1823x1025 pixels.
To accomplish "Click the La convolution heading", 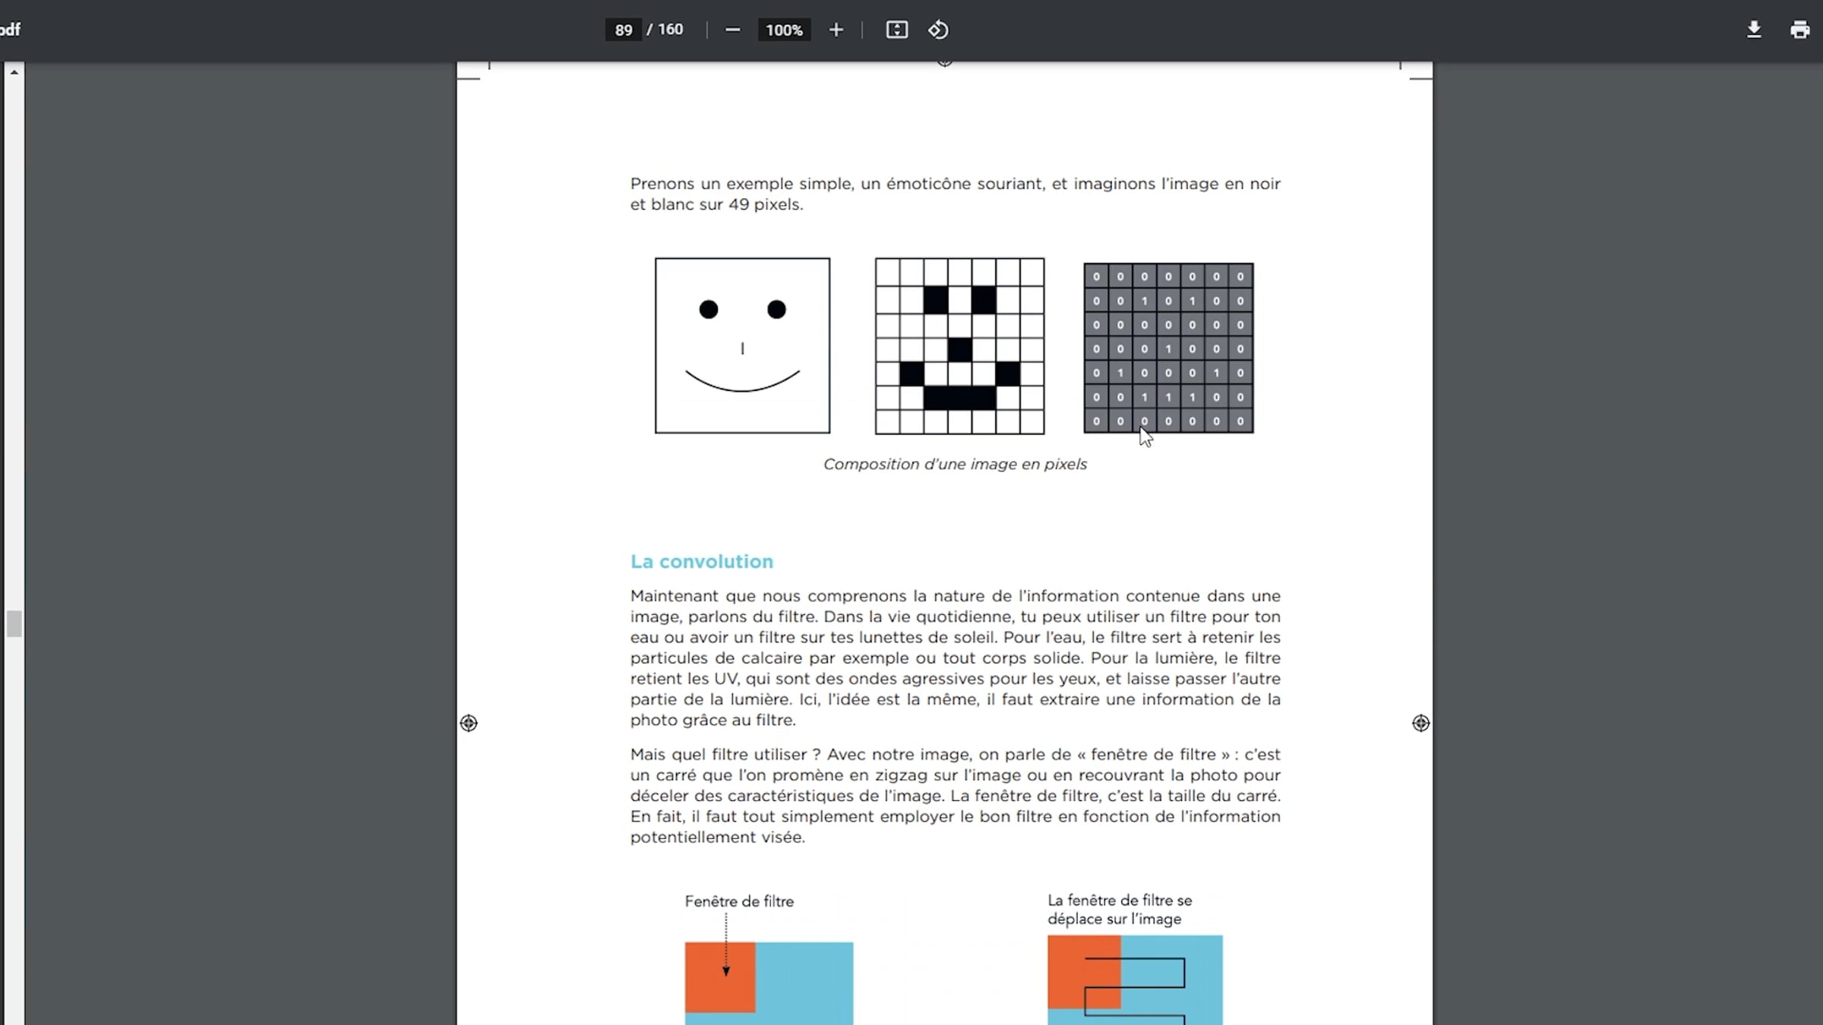I will (701, 561).
